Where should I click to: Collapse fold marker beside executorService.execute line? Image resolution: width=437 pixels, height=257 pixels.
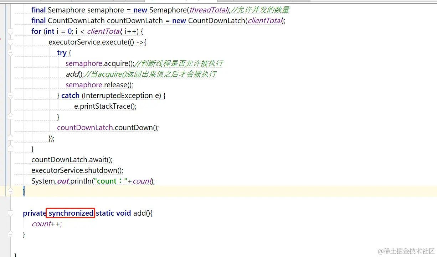tap(10, 42)
